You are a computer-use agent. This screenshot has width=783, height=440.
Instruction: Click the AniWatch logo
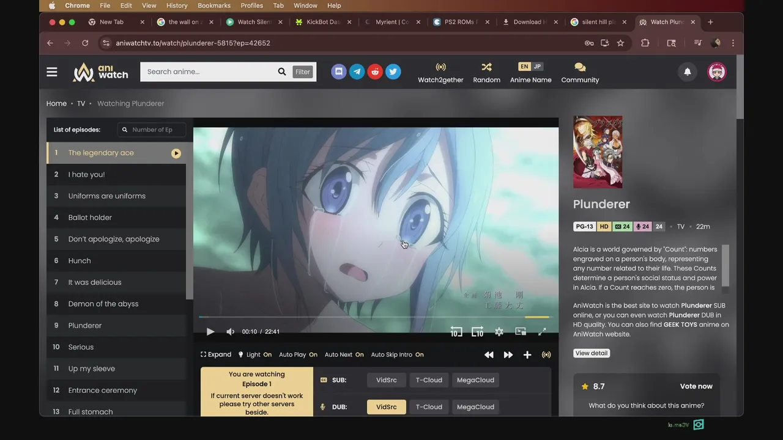[x=101, y=71]
